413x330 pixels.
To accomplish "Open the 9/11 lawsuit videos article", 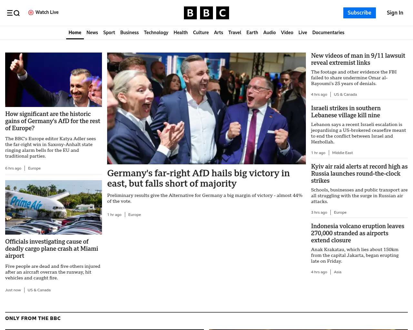I will tap(358, 59).
